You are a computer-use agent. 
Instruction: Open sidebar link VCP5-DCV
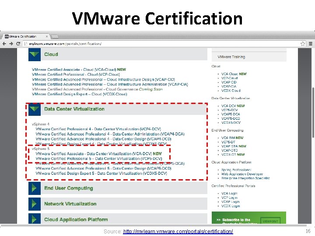click(229, 110)
